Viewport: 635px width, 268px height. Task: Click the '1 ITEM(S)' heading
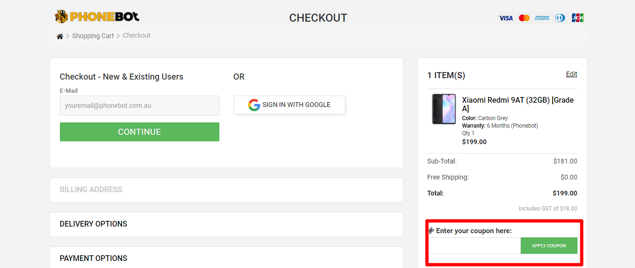(446, 75)
